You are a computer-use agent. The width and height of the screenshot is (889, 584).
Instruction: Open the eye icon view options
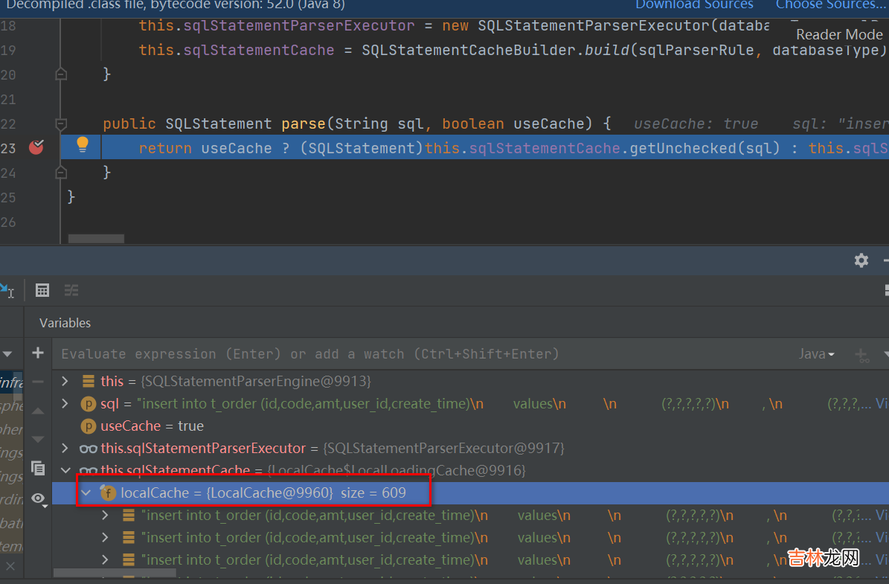[x=38, y=498]
